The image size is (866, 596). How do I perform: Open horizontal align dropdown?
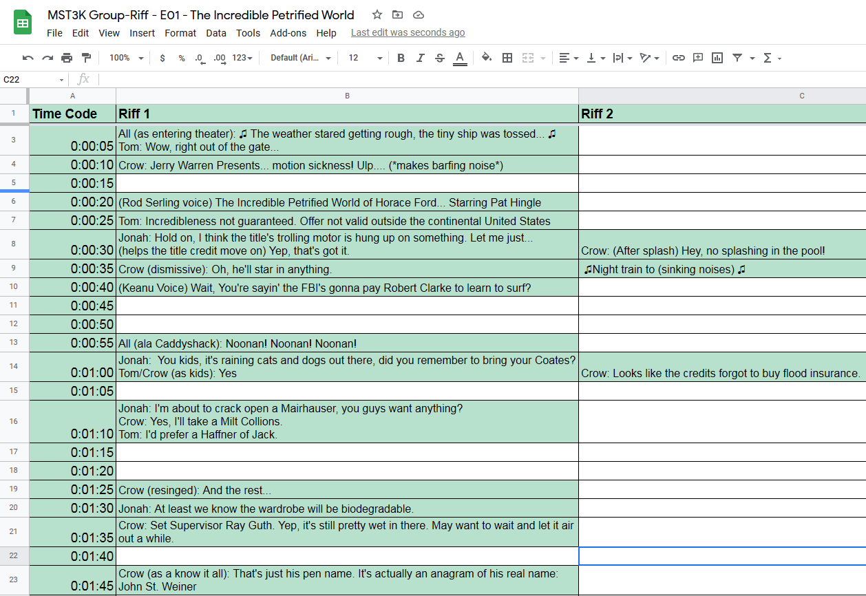click(x=569, y=58)
